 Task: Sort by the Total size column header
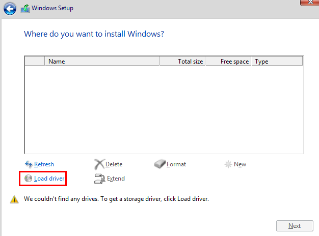182,62
